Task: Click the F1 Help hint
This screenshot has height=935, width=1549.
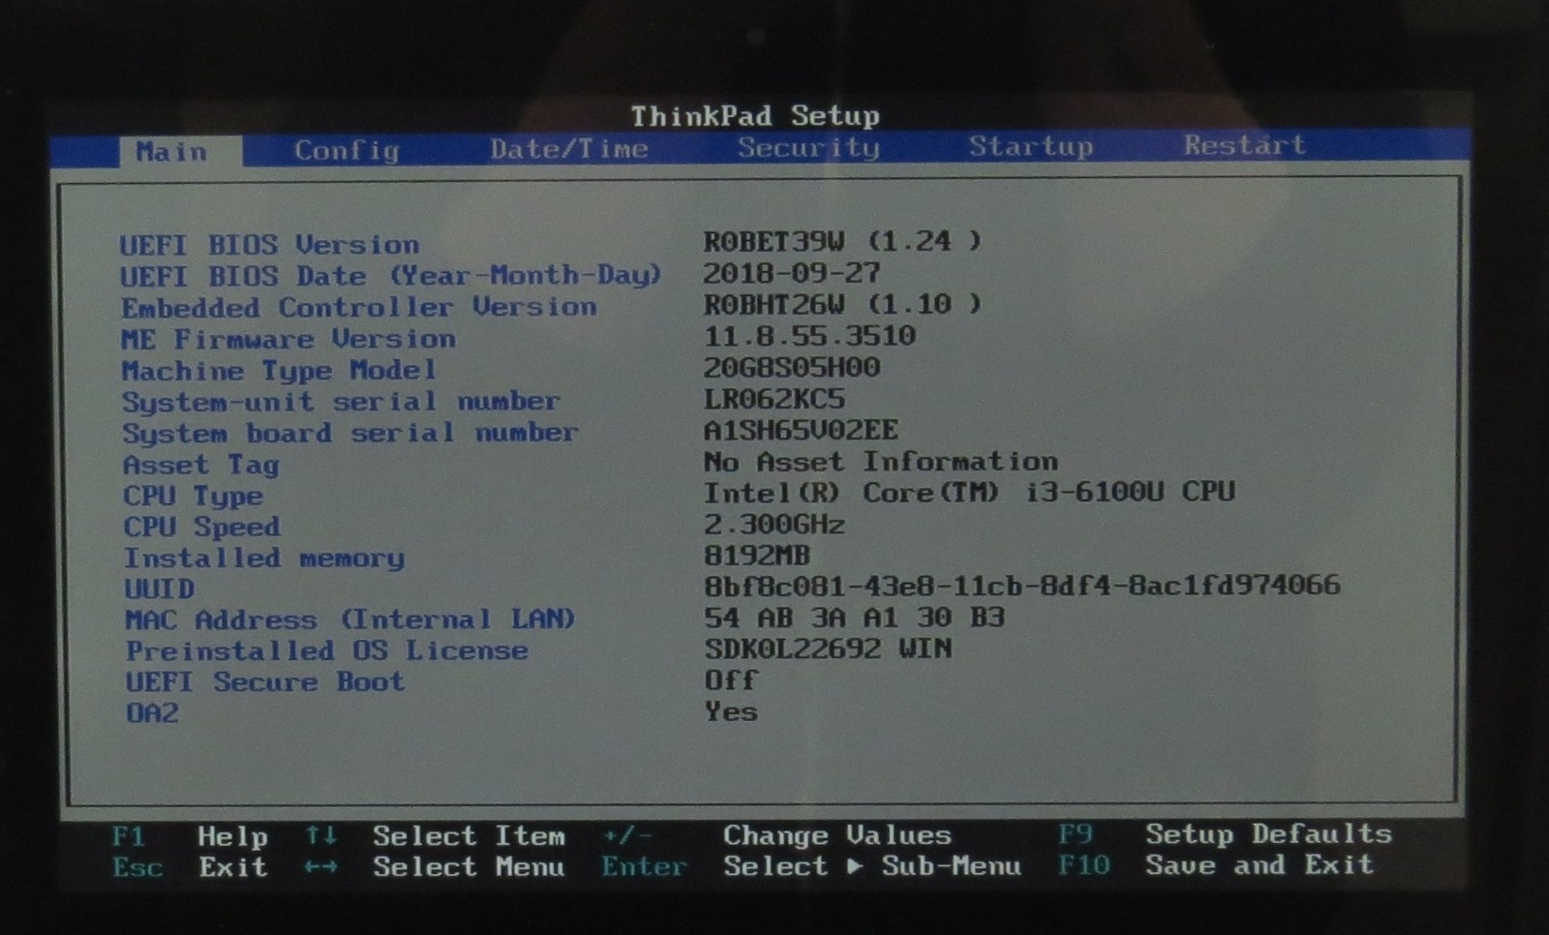Action: point(190,836)
